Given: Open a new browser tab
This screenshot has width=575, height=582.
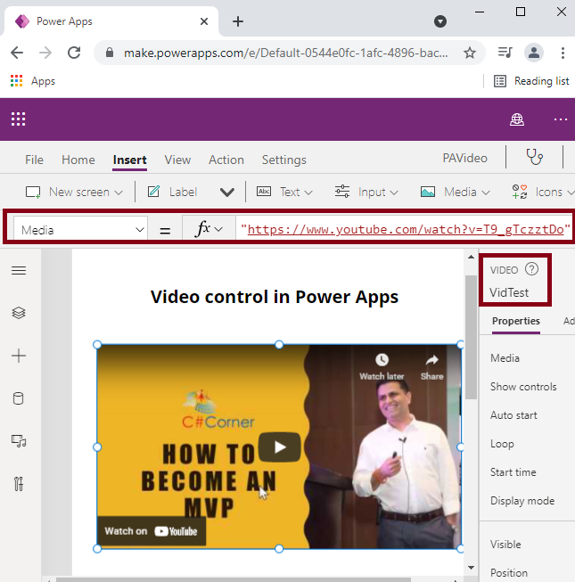Looking at the screenshot, I should [x=238, y=21].
